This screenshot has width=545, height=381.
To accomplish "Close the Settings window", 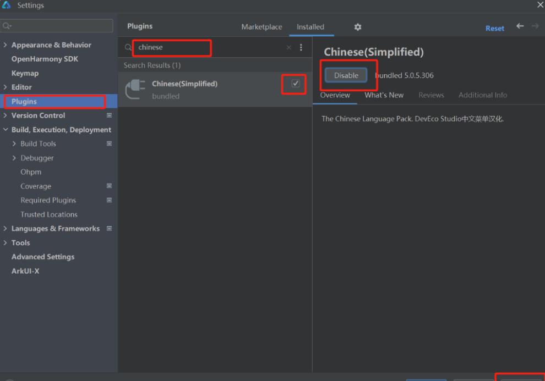I will click(x=541, y=5).
